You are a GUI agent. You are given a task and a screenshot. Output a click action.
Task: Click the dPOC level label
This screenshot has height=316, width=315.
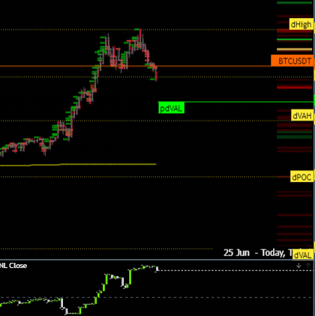[301, 177]
